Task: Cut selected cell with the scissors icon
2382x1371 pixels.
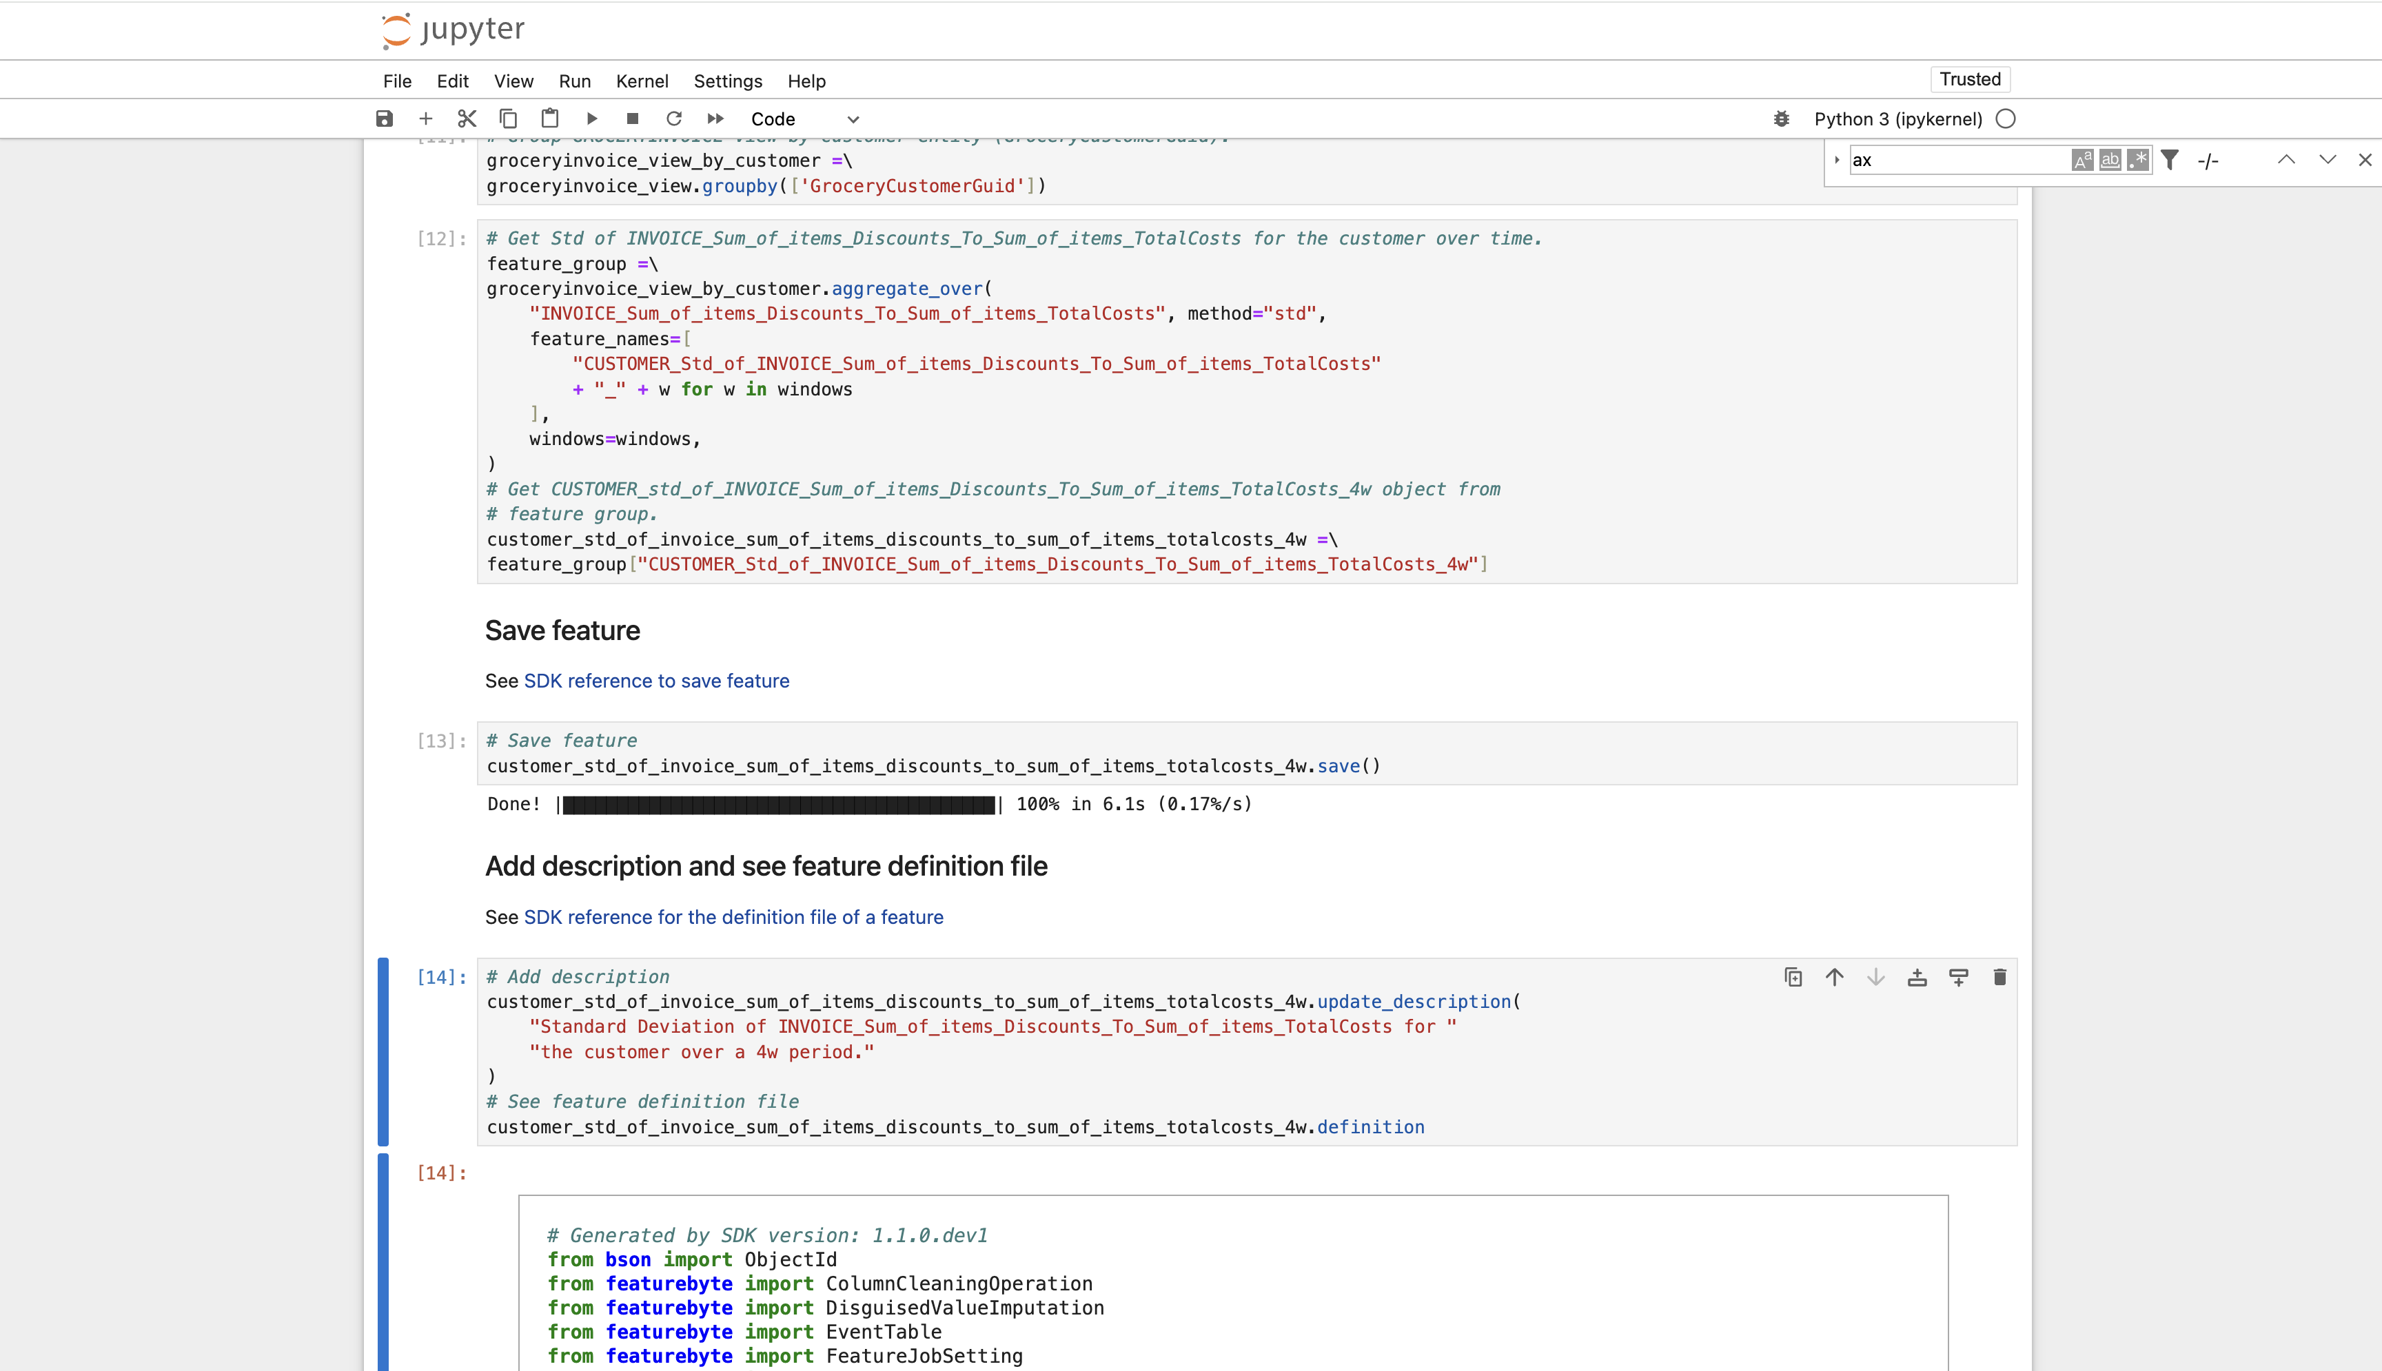Action: (467, 118)
